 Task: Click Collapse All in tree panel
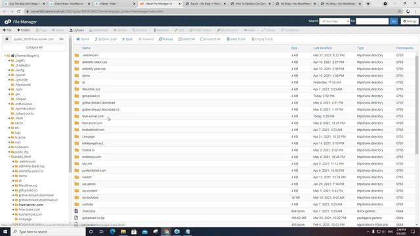(x=34, y=47)
